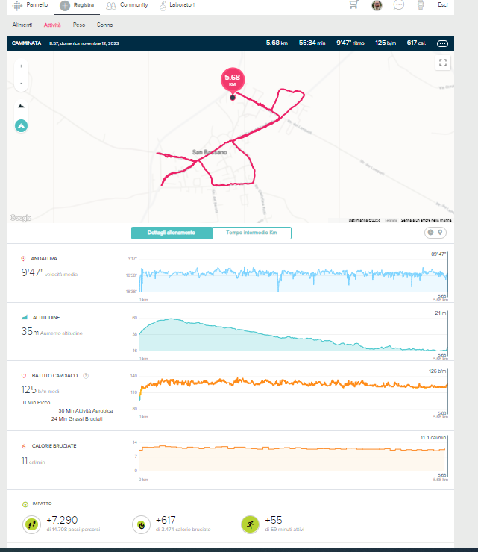Expand the map to fullscreen

(443, 63)
